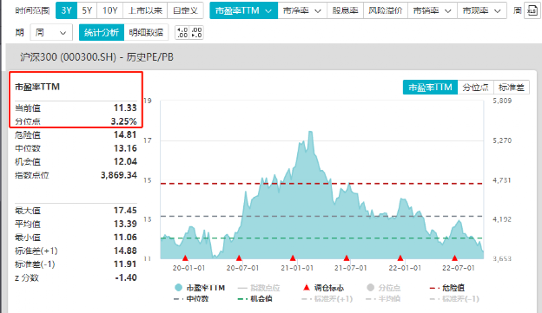Click the z 分数 value -1.40
542x313 pixels.
point(126,277)
